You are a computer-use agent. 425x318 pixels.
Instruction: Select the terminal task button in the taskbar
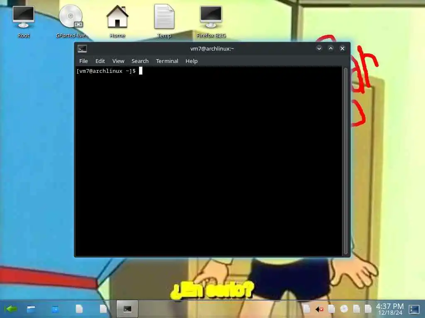click(127, 309)
